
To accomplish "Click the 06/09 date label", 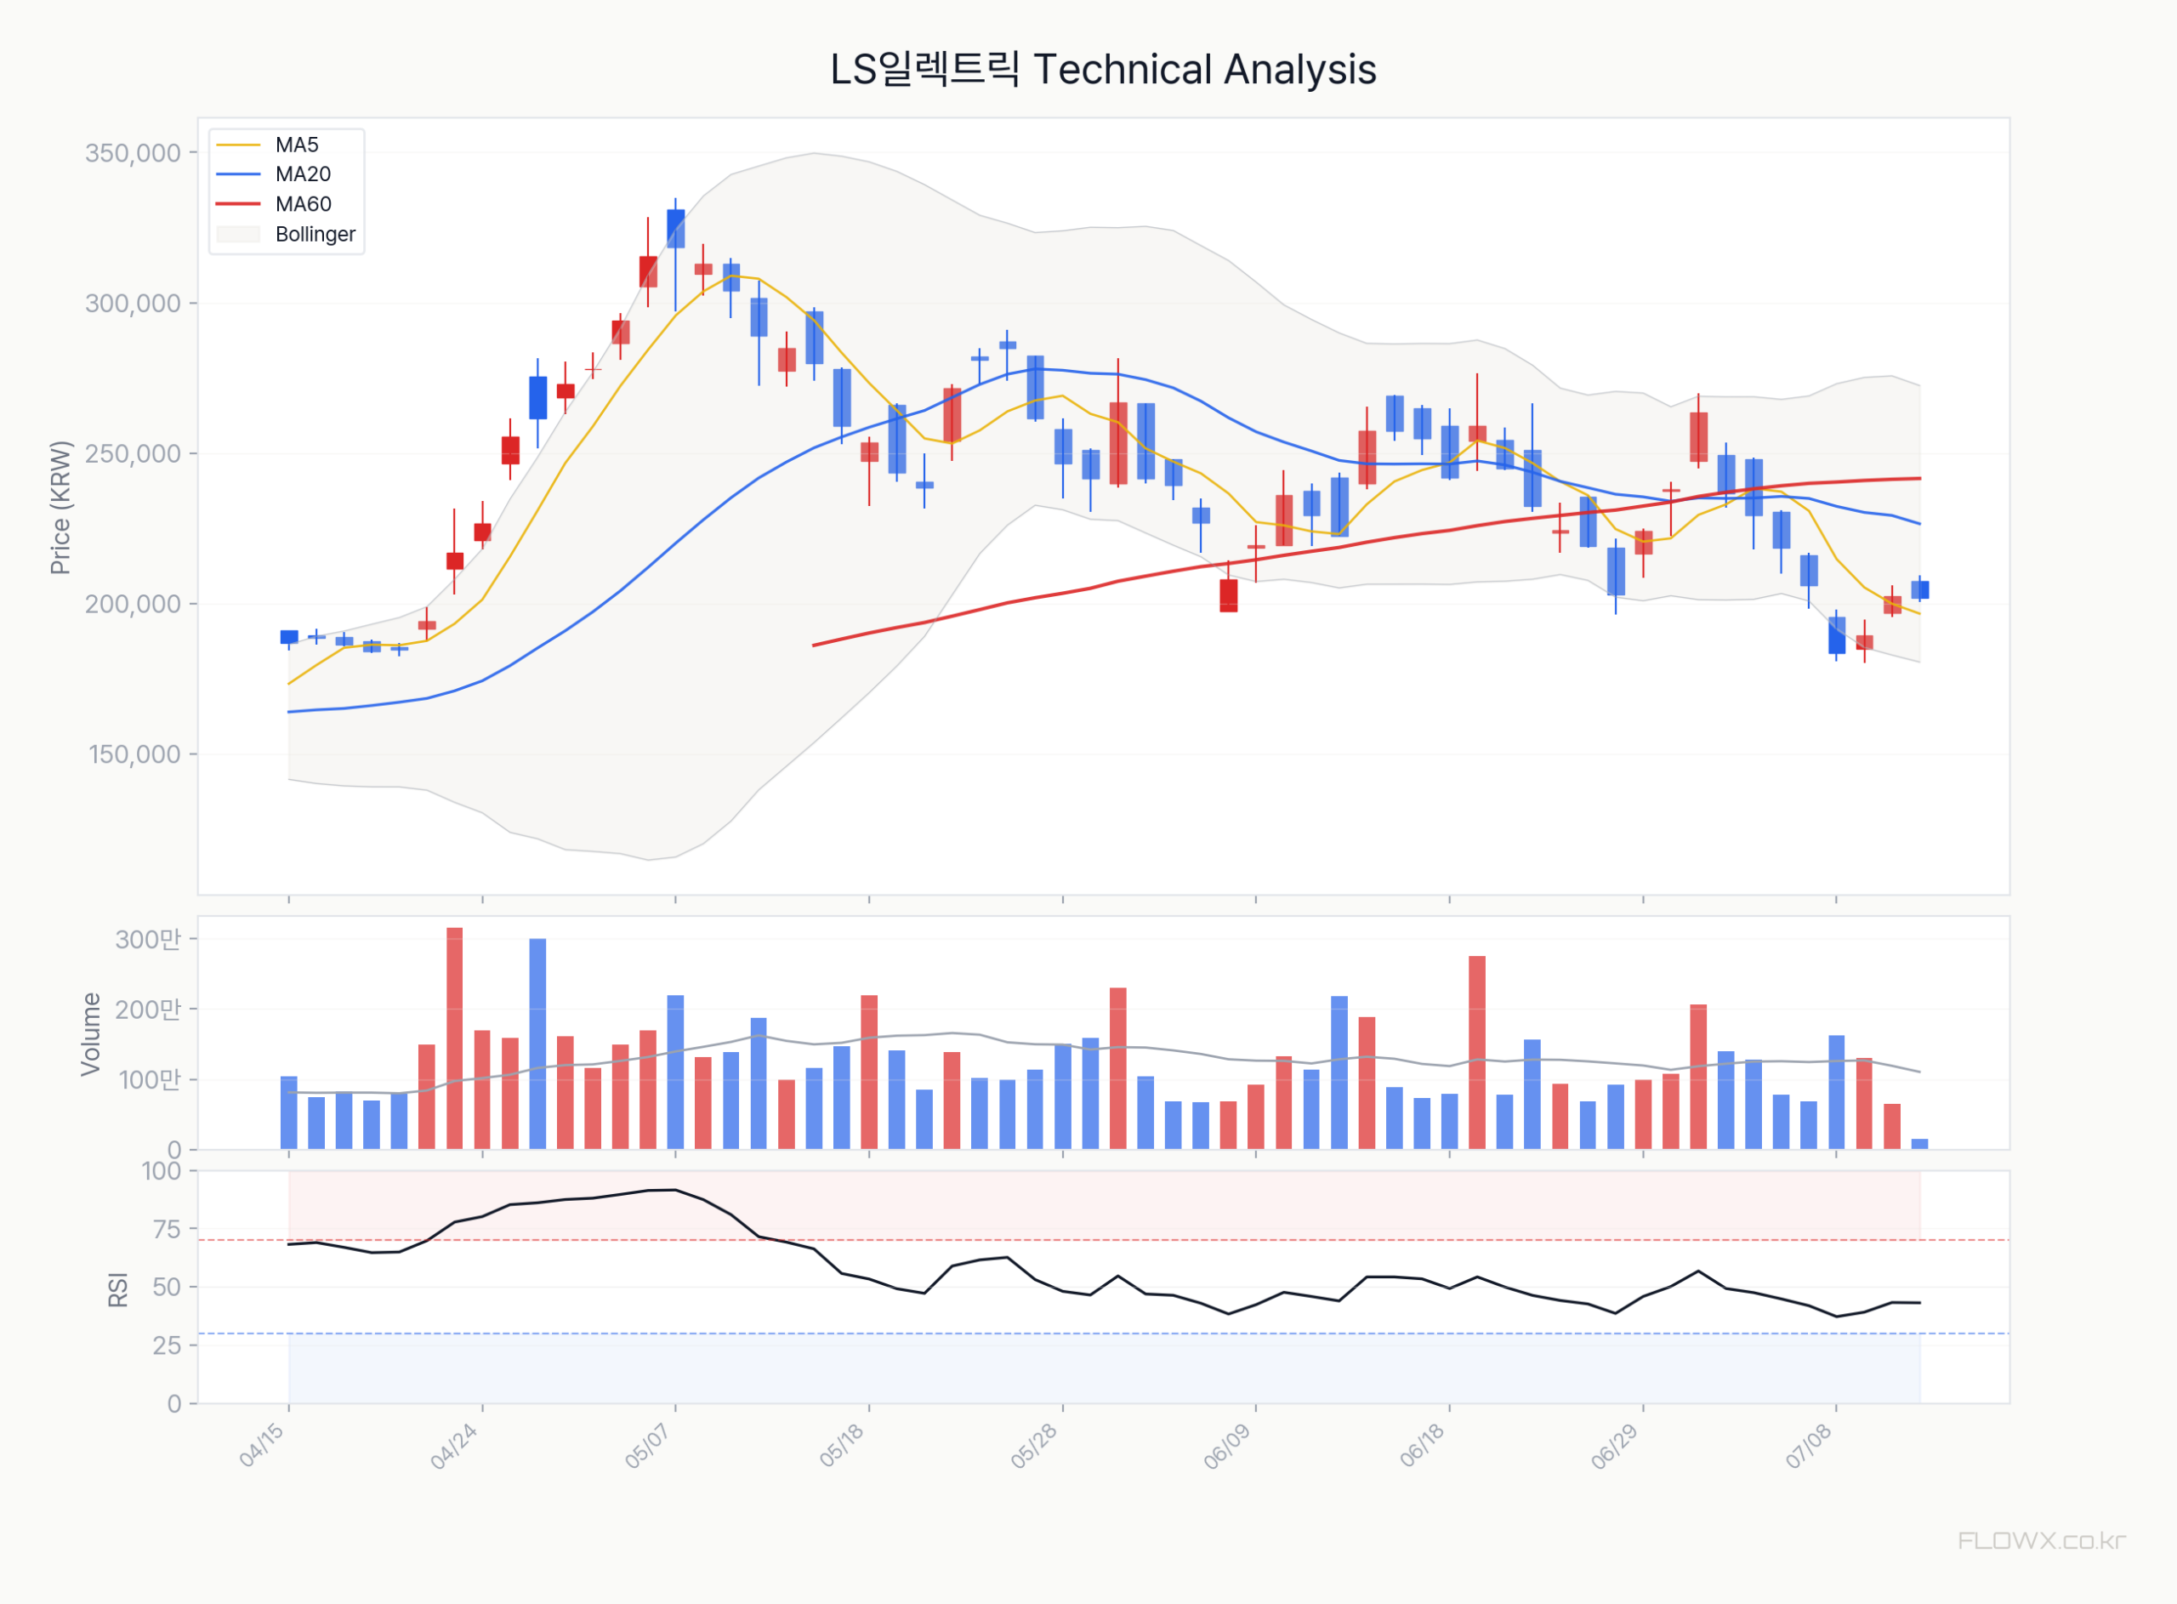I will click(1228, 1447).
